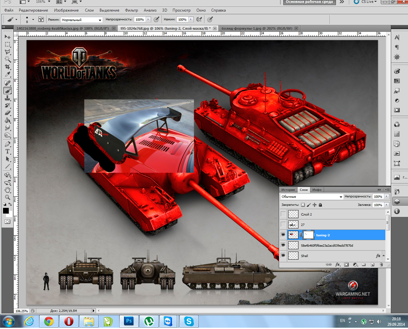Activate the Zoom magnifier tool

pos(8,197)
